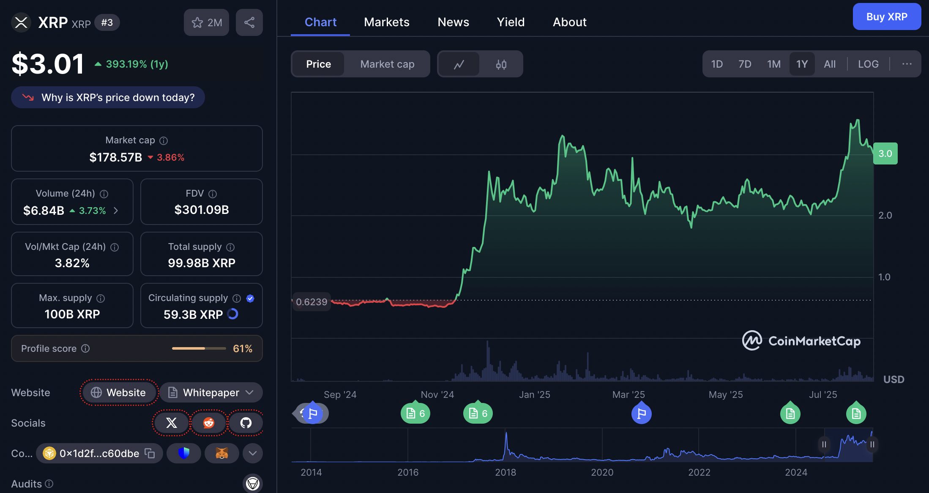Viewport: 929px width, 493px height.
Task: Click the verified checkmark beside Circulating supply
Action: pyautogui.click(x=250, y=298)
